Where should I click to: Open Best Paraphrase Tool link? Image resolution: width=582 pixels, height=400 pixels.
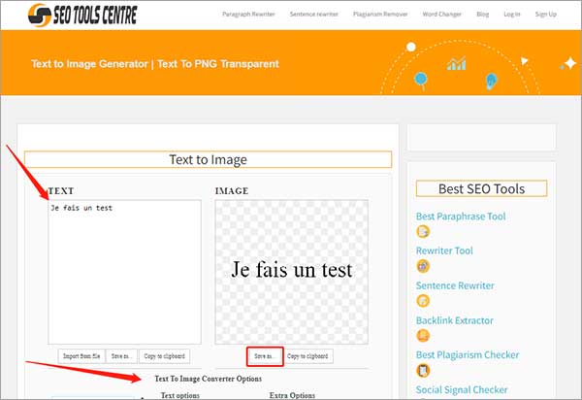[x=461, y=217]
